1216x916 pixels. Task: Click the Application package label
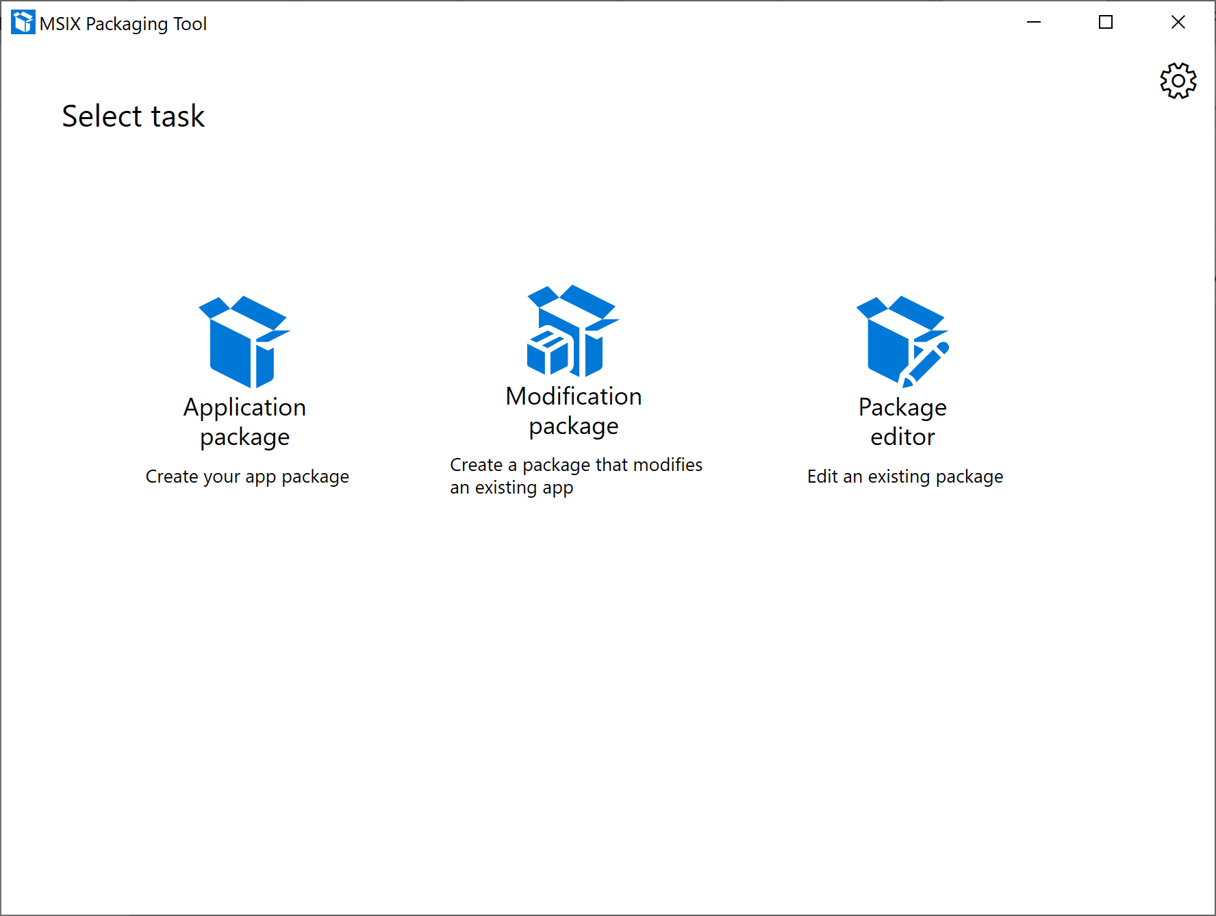coord(244,422)
